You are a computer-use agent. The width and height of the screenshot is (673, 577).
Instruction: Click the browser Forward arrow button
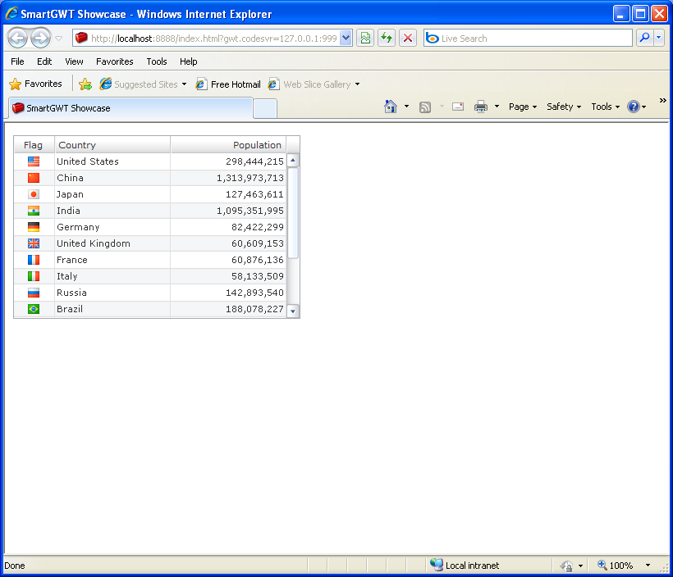point(41,39)
